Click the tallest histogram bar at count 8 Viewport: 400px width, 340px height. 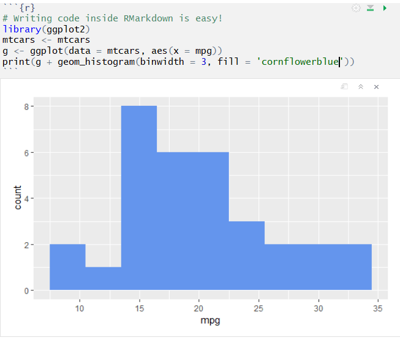[139, 198]
